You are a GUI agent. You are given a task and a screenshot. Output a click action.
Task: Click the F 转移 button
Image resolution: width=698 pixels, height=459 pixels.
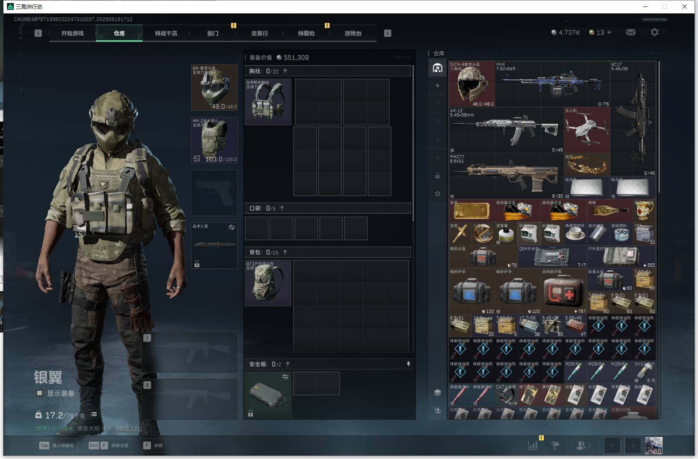click(153, 446)
